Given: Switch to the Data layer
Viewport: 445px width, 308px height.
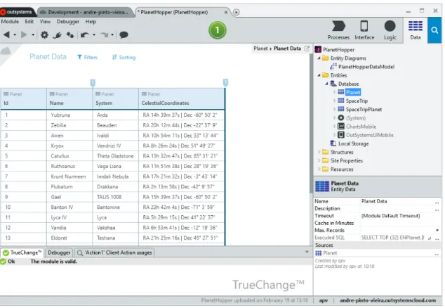Looking at the screenshot, I should pos(416,30).
